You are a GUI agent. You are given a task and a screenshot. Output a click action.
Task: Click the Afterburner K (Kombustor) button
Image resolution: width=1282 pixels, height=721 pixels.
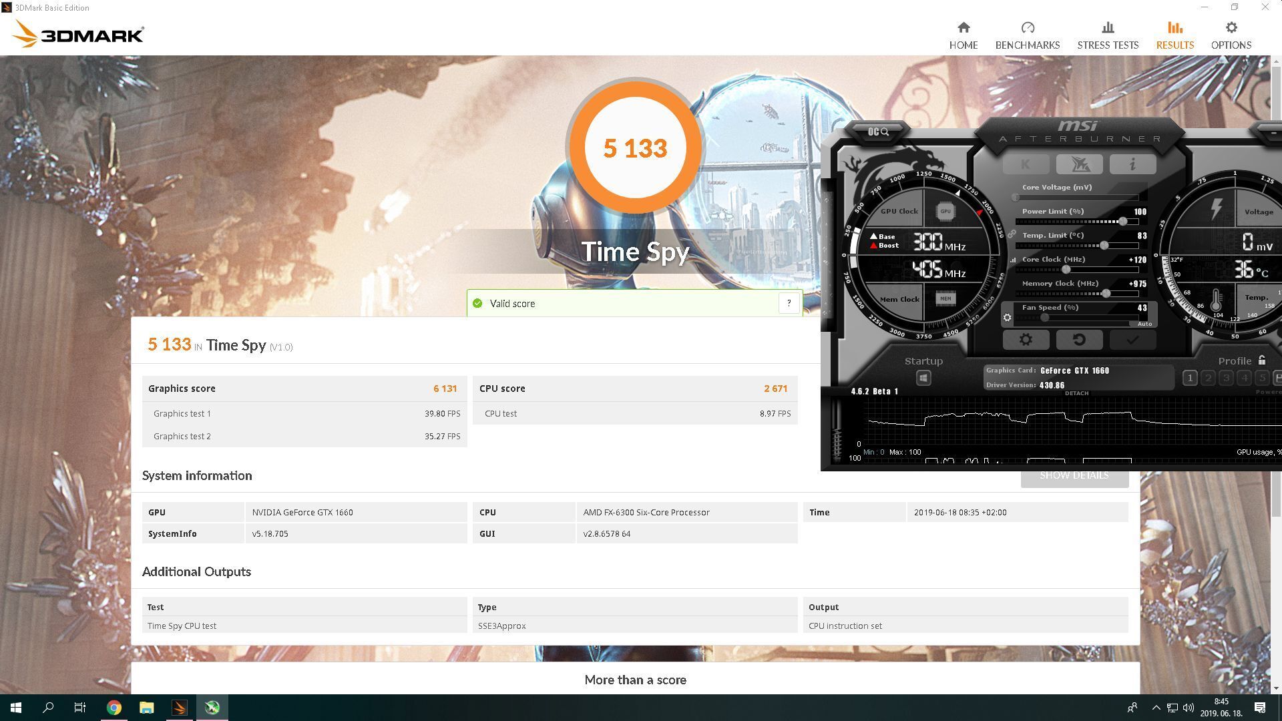coord(1025,164)
